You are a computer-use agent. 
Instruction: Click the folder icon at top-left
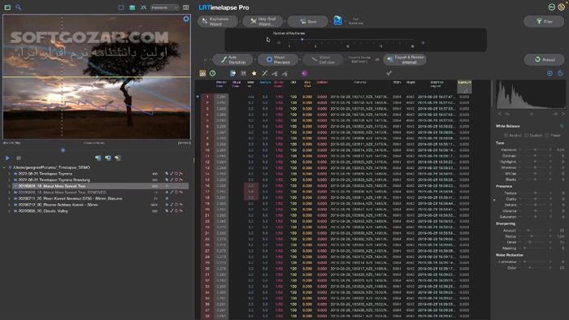click(x=7, y=6)
